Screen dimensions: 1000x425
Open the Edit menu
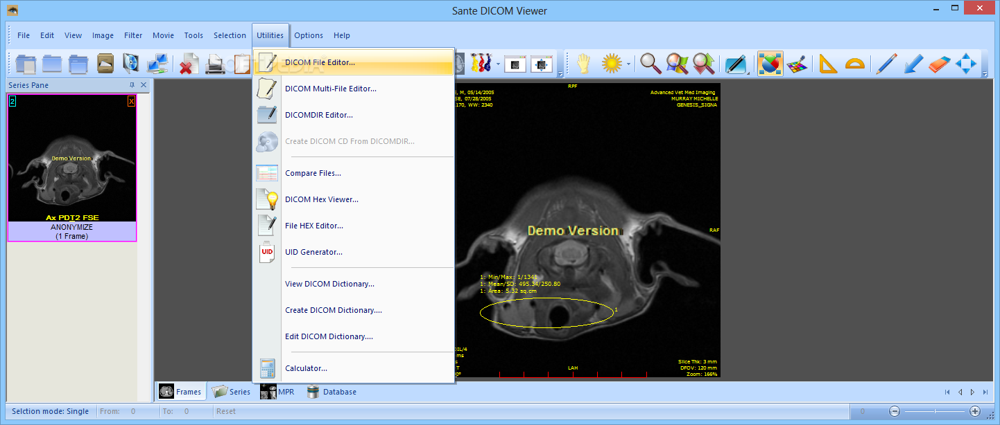coord(47,35)
